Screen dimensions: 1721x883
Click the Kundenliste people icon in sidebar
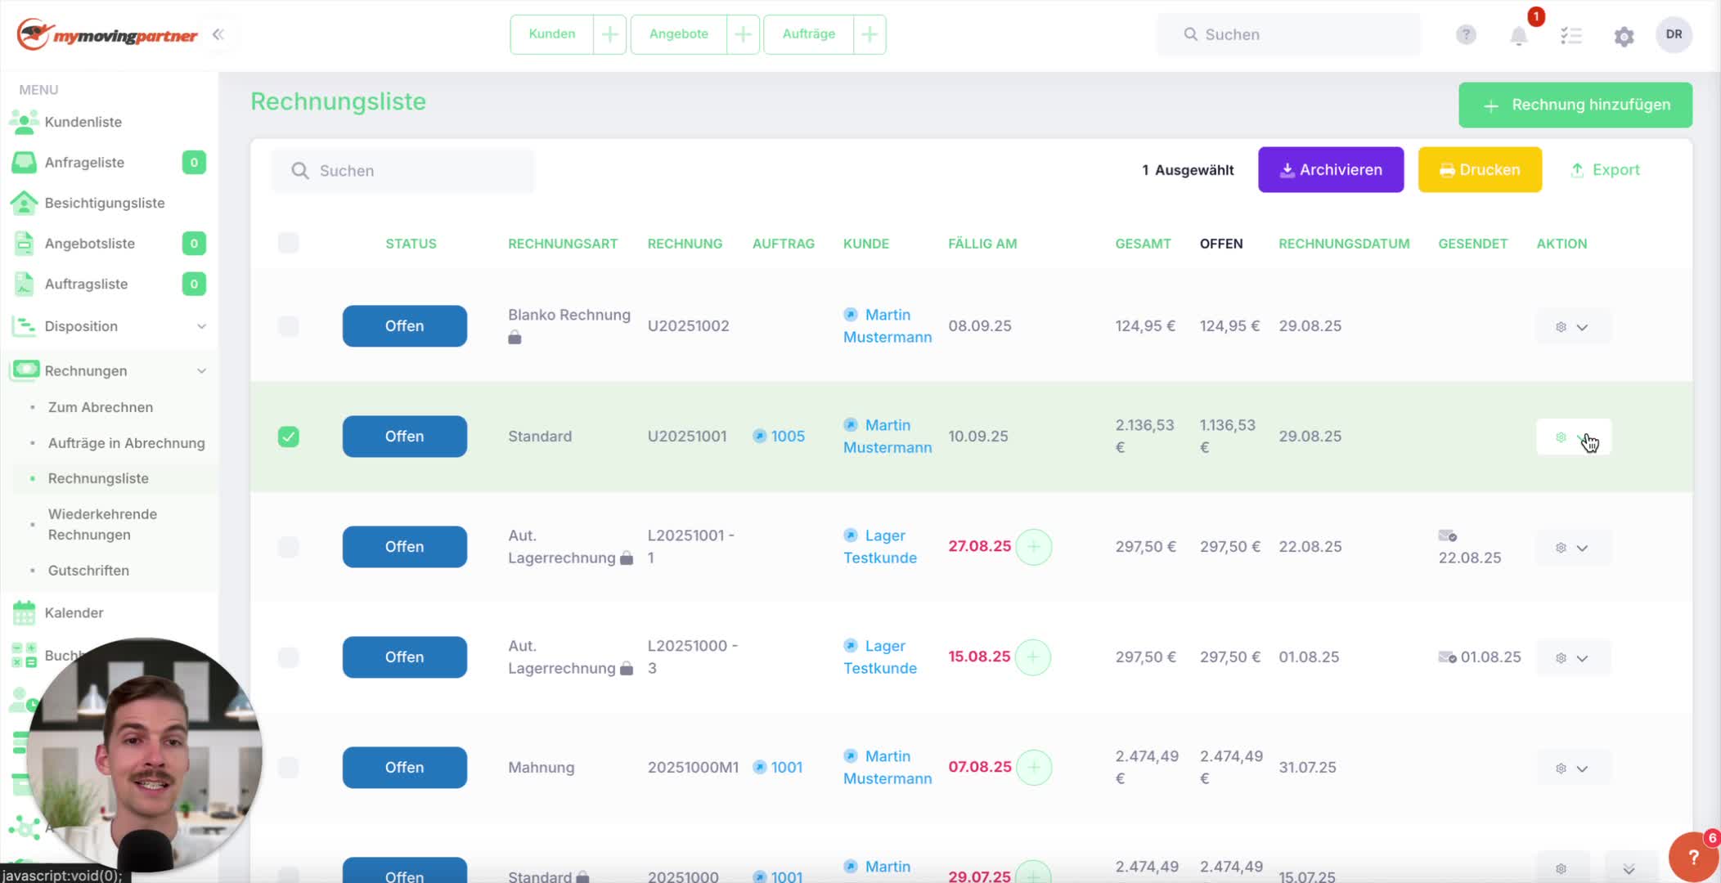click(x=24, y=122)
